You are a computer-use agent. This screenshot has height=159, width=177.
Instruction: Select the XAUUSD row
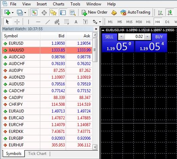coord(47,50)
